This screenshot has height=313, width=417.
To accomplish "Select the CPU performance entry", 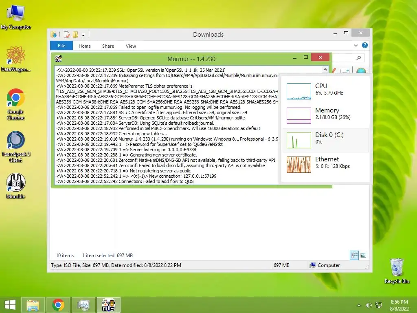I will (325, 91).
